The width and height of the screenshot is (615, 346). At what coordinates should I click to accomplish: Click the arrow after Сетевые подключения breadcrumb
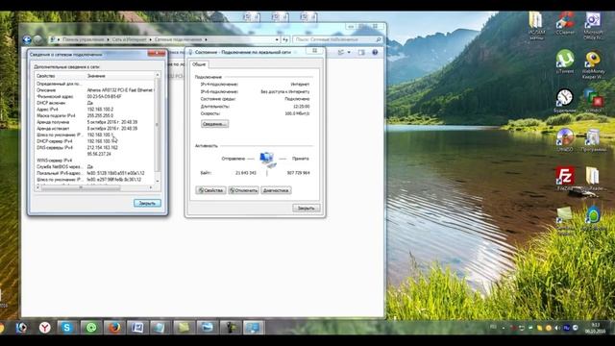click(x=206, y=39)
